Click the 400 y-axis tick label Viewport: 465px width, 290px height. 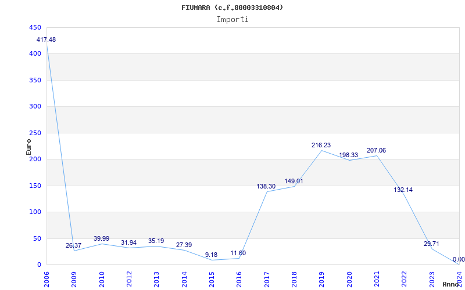pos(35,54)
